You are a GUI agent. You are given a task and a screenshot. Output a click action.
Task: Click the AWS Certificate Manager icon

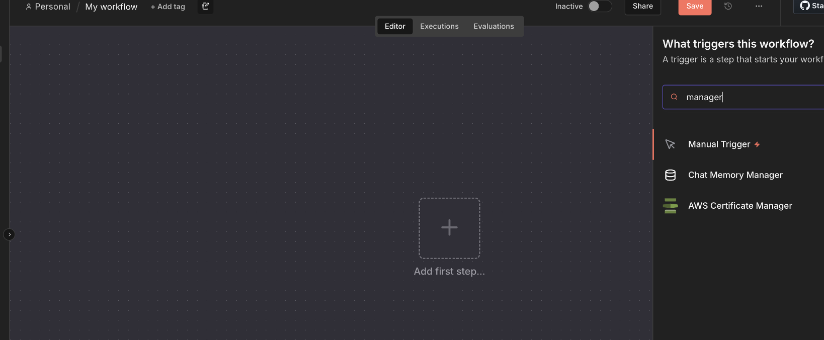pos(670,206)
